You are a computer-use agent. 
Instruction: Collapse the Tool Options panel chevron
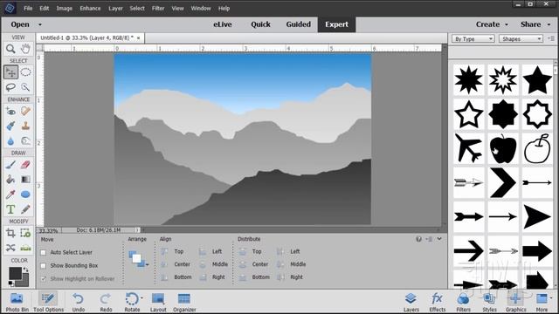(439, 239)
